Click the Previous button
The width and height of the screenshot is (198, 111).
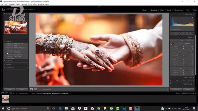point(176,89)
